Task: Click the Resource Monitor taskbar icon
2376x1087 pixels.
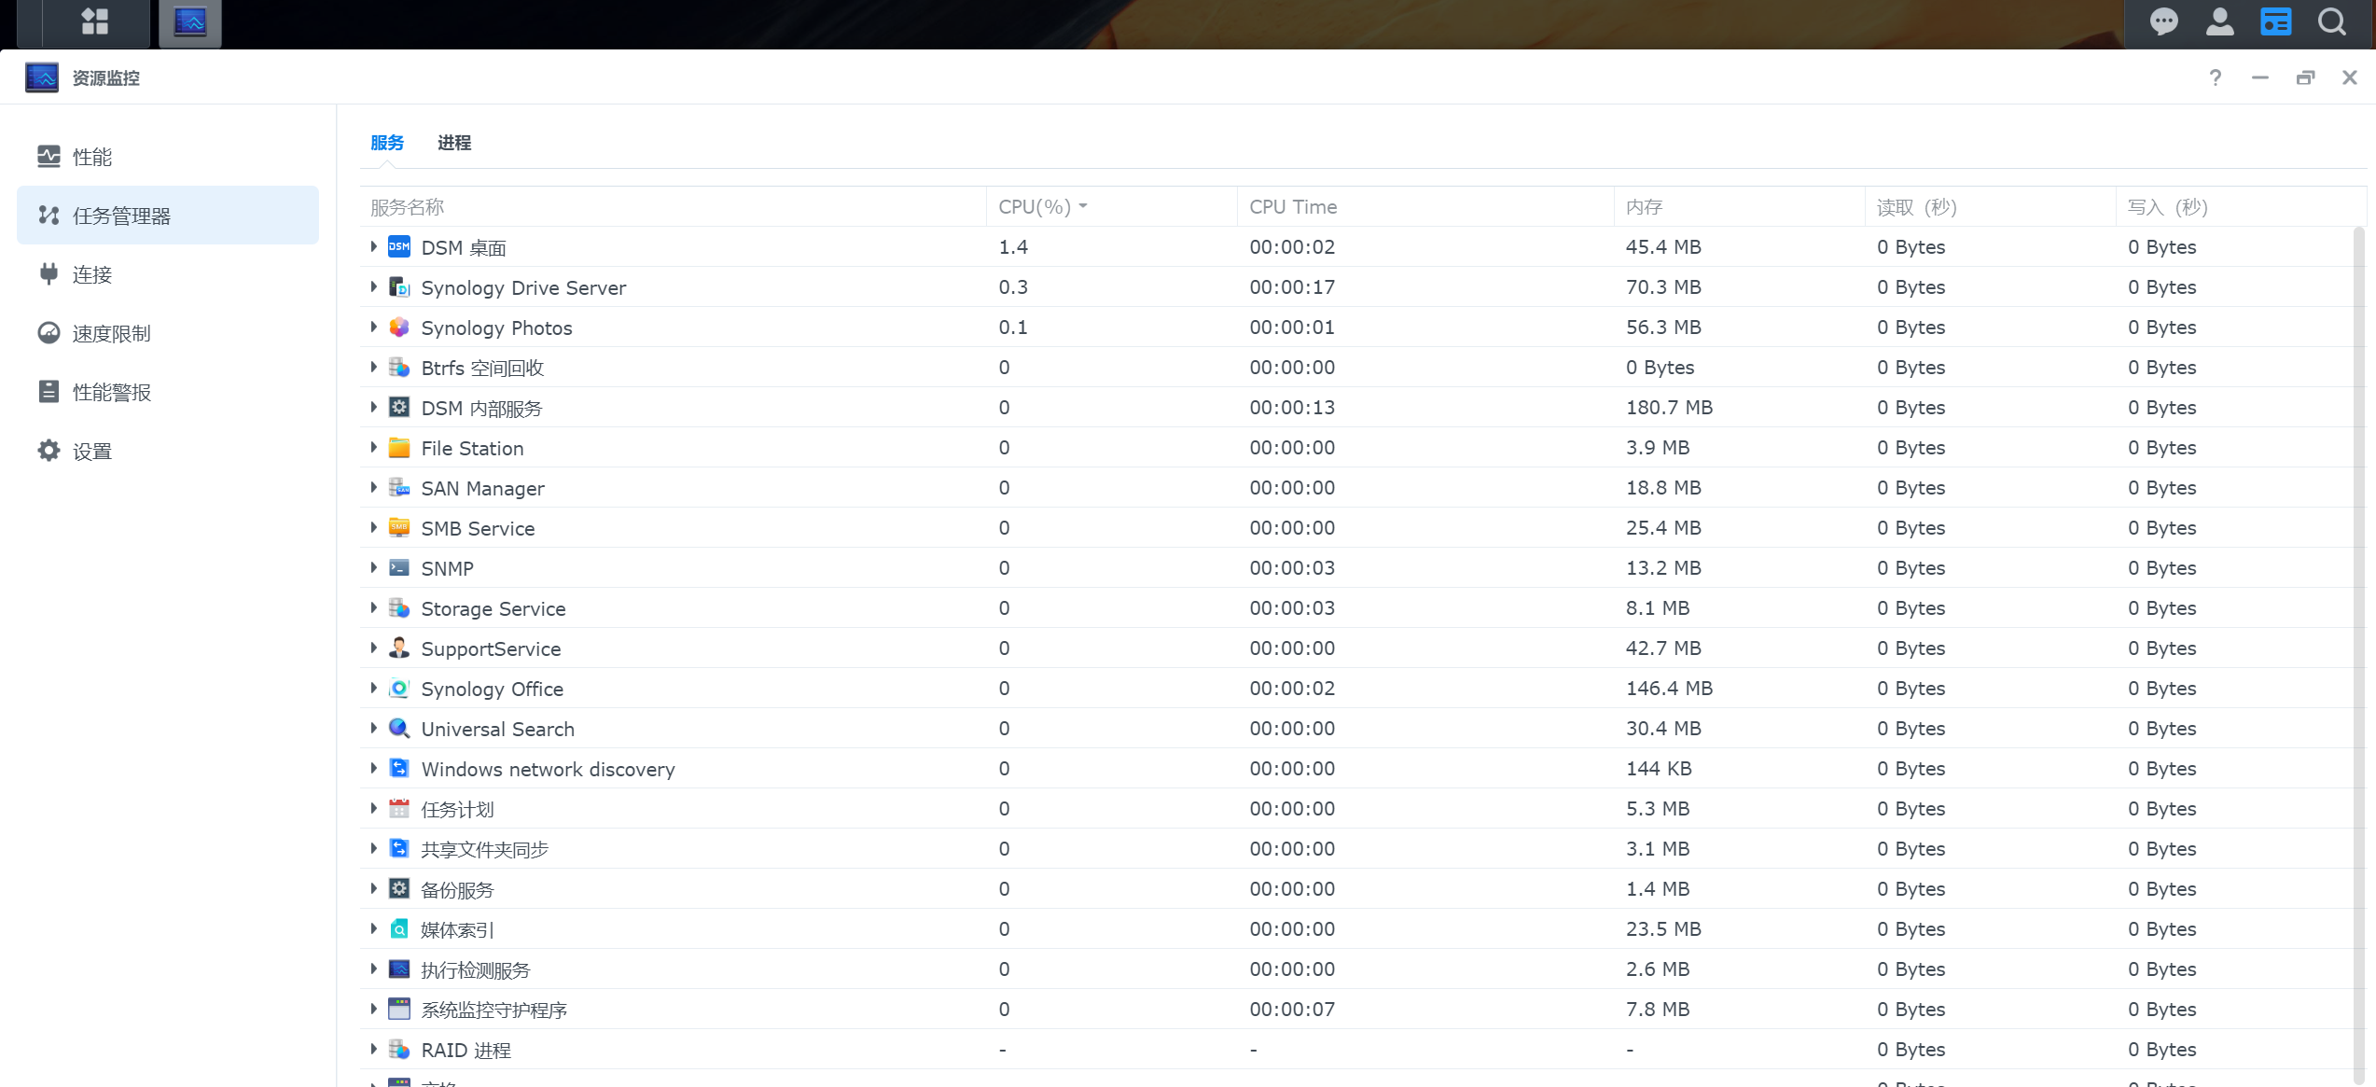Action: pyautogui.click(x=190, y=22)
